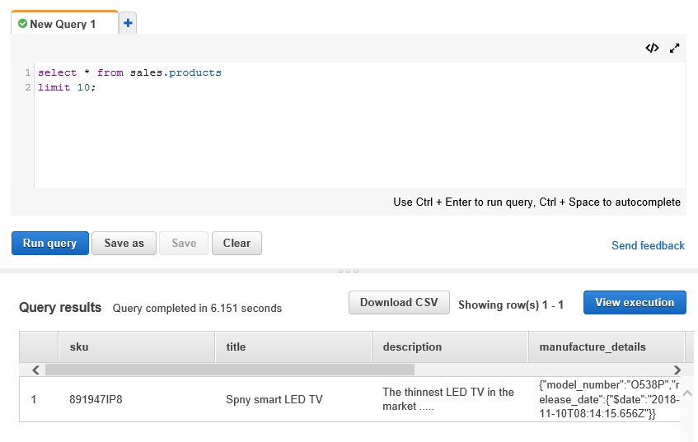Image resolution: width=698 pixels, height=442 pixels.
Task: Click the manufacture_details column header
Action: coord(606,347)
